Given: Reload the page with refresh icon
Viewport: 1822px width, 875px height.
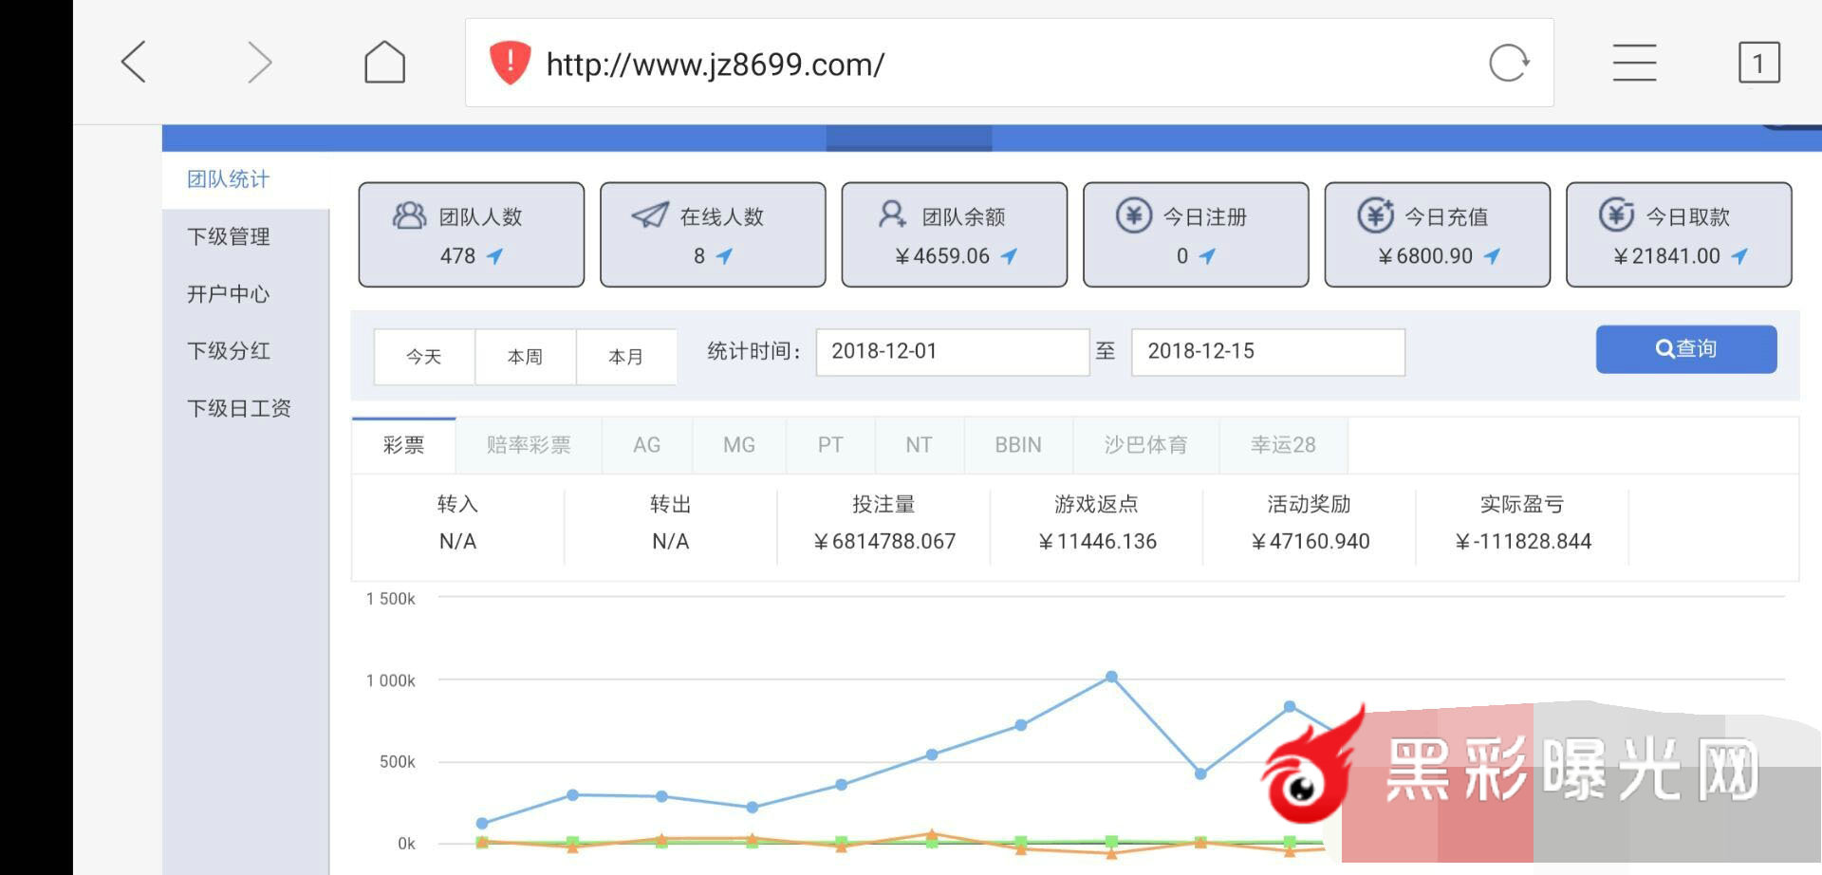Looking at the screenshot, I should pyautogui.click(x=1508, y=64).
